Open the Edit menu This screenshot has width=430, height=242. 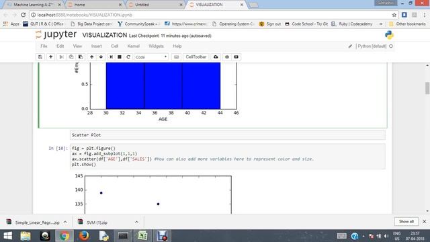click(x=60, y=46)
